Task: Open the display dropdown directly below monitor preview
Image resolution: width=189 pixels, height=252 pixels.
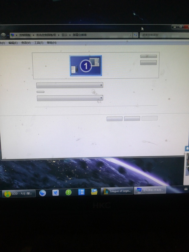Action: [x=70, y=85]
